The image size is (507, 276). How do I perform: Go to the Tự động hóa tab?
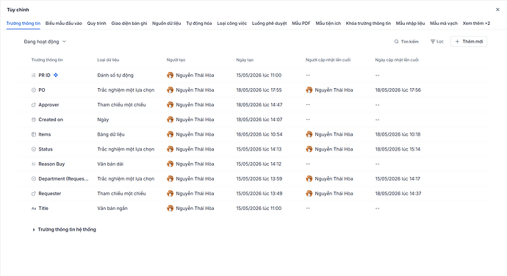pyautogui.click(x=199, y=23)
